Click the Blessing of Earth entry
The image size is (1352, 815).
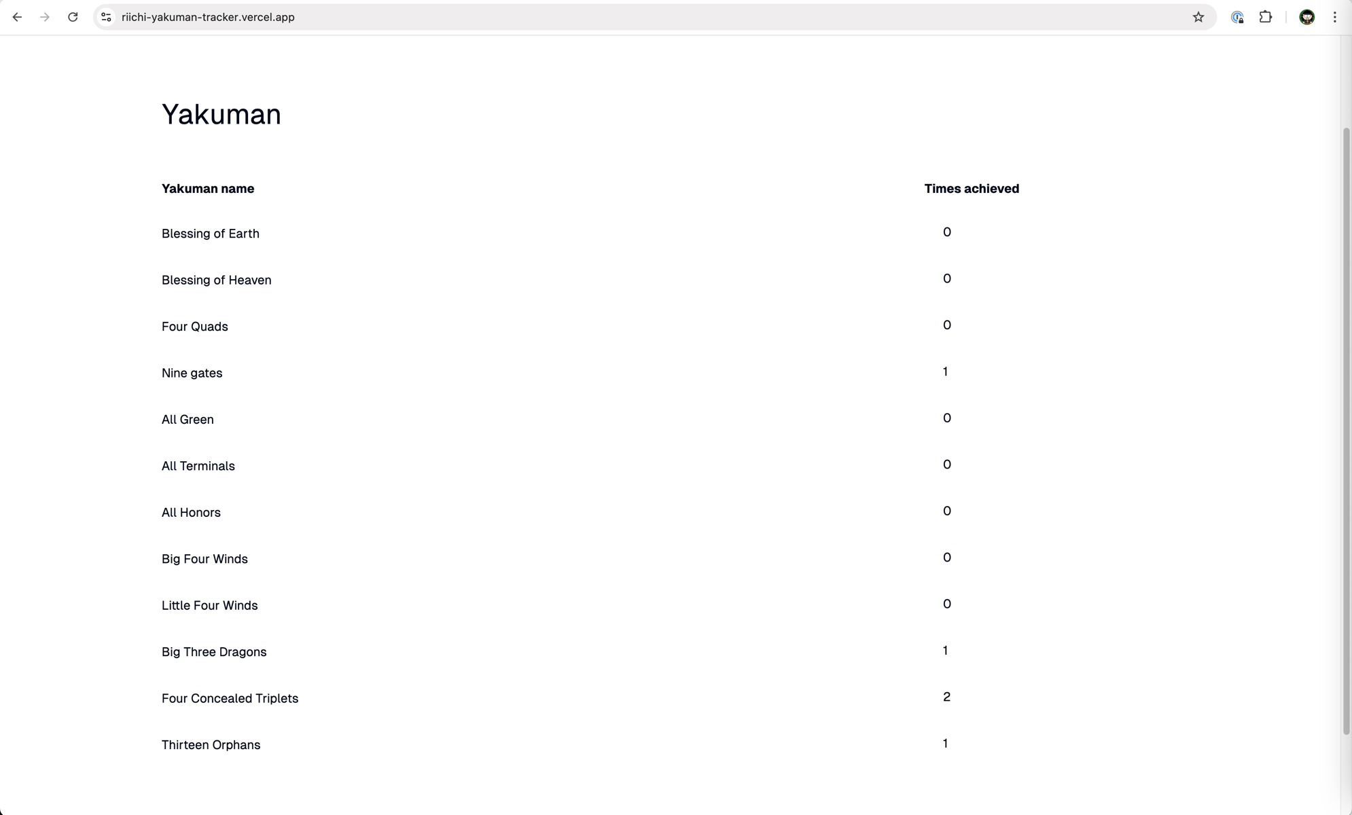coord(210,233)
